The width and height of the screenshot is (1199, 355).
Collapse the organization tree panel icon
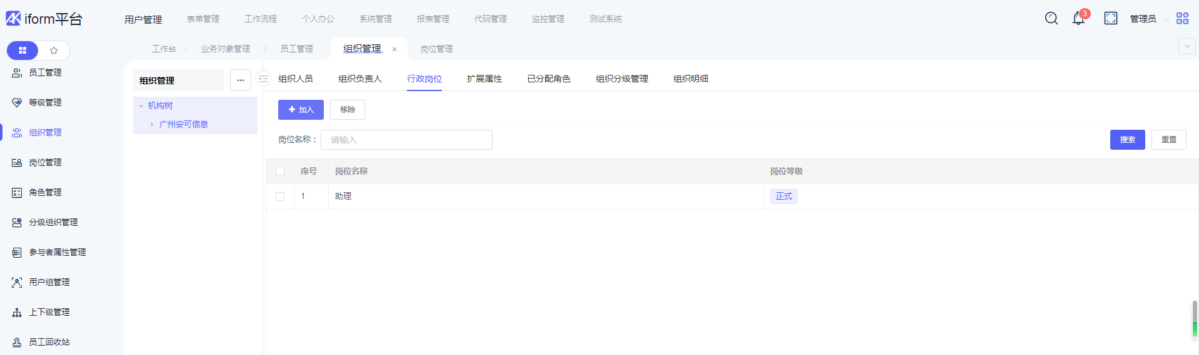263,79
